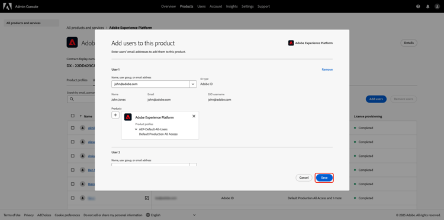The height and width of the screenshot is (220, 444).
Task: Click the Adobe ID cell in the blurred row
Action: point(227,198)
